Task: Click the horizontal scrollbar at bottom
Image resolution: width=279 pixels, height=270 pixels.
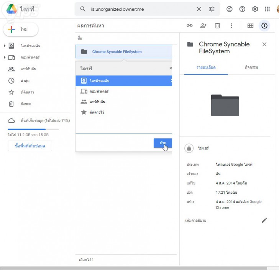Action: (133, 268)
